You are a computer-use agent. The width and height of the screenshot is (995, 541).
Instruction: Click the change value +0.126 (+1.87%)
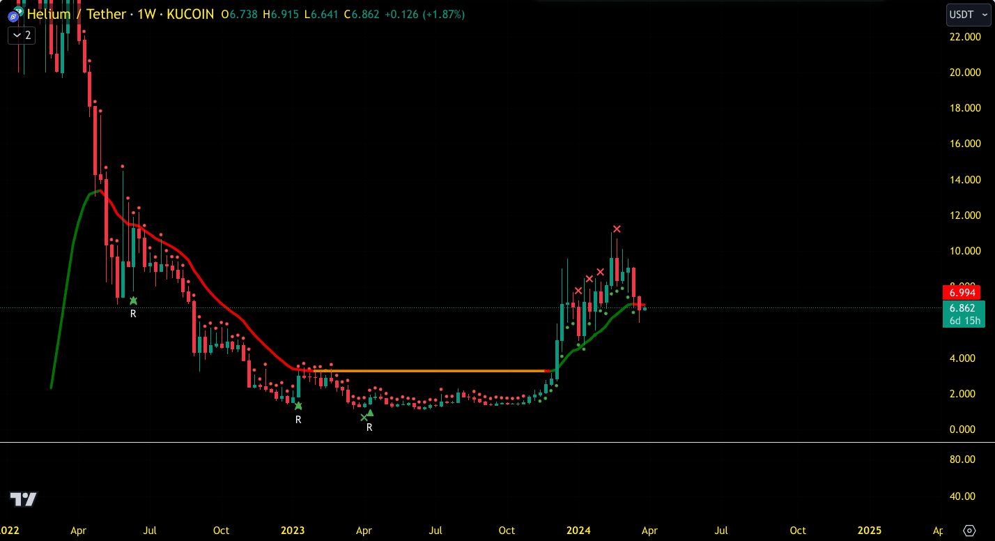(424, 14)
